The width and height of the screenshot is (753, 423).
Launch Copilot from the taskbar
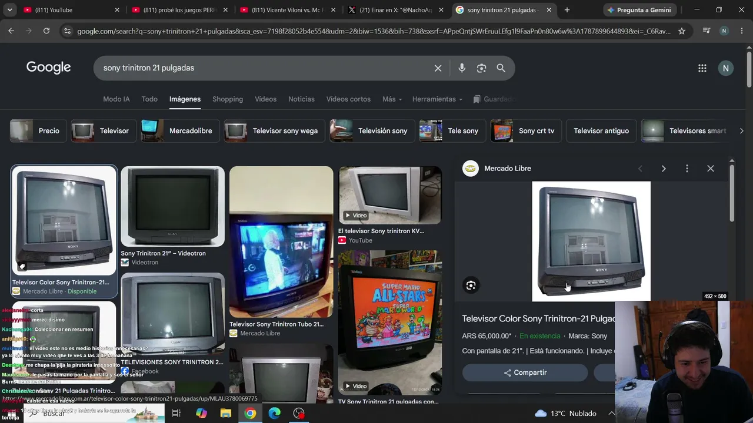pyautogui.click(x=201, y=414)
